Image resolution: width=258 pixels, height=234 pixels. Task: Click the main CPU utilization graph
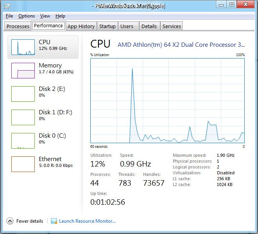[x=167, y=101]
